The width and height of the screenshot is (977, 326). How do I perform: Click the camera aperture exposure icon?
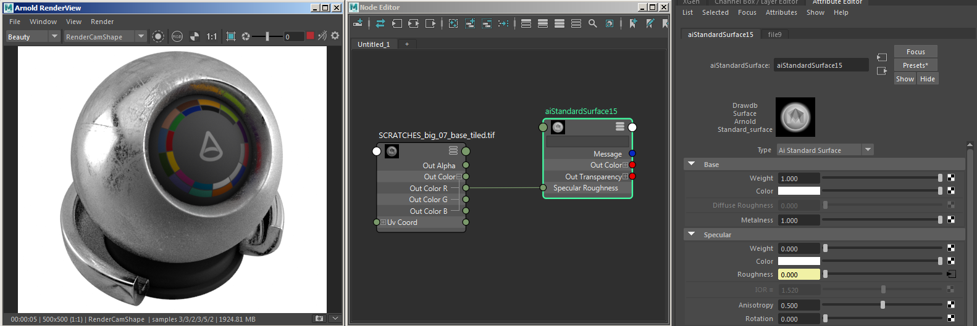click(246, 36)
